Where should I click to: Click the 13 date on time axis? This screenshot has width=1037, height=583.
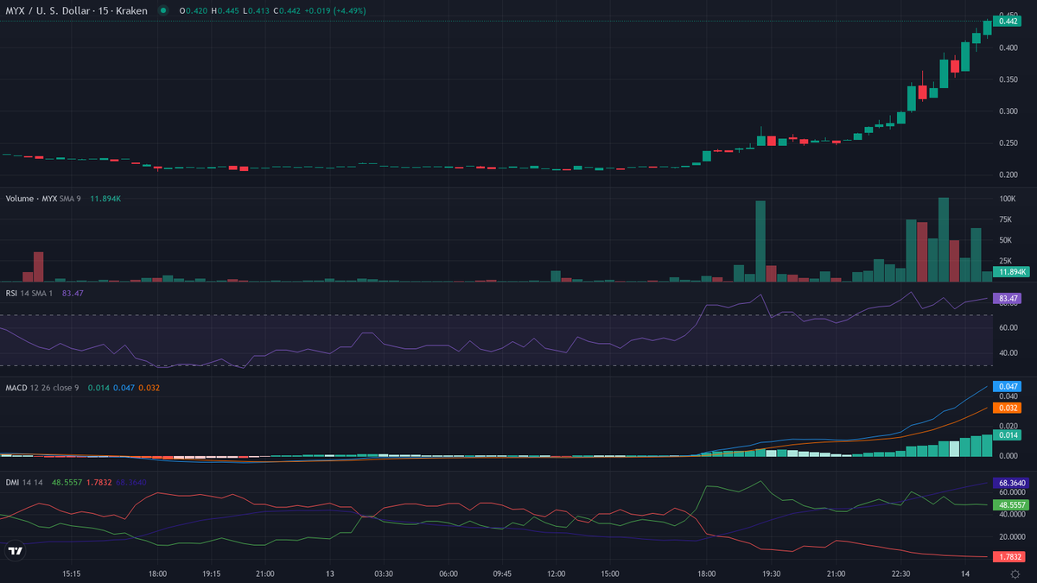(330, 573)
